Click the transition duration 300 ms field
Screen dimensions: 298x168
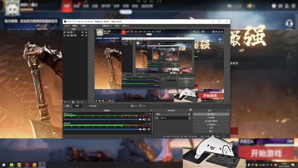[x=174, y=118]
